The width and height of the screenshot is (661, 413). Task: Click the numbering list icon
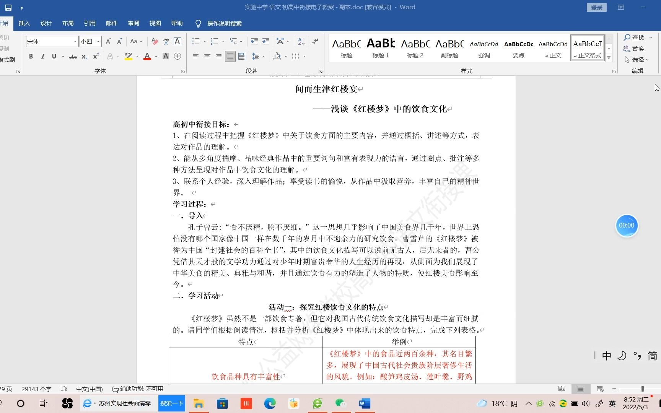click(214, 41)
